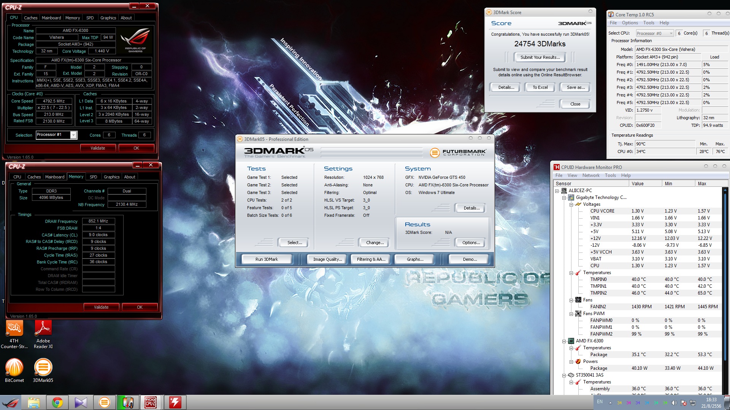Click the volume speaker tray icon
Viewport: 730px width, 410px height.
(674, 403)
